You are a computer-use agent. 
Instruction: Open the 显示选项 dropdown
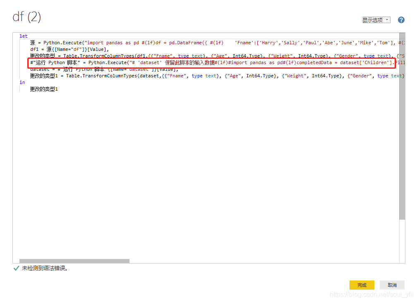pyautogui.click(x=376, y=20)
